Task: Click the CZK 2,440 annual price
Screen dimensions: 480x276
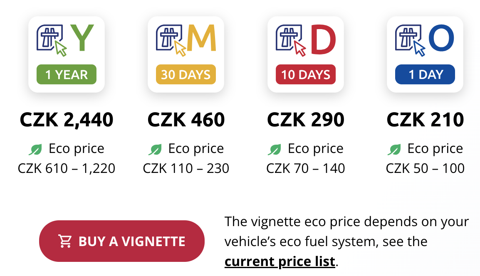Action: click(67, 120)
